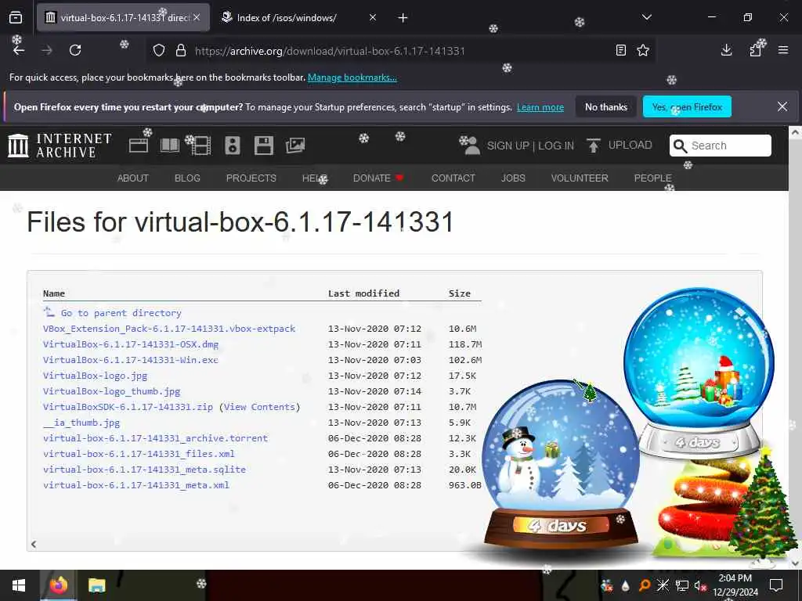Click the Learn more link in notification
This screenshot has width=802, height=601.
pos(540,107)
